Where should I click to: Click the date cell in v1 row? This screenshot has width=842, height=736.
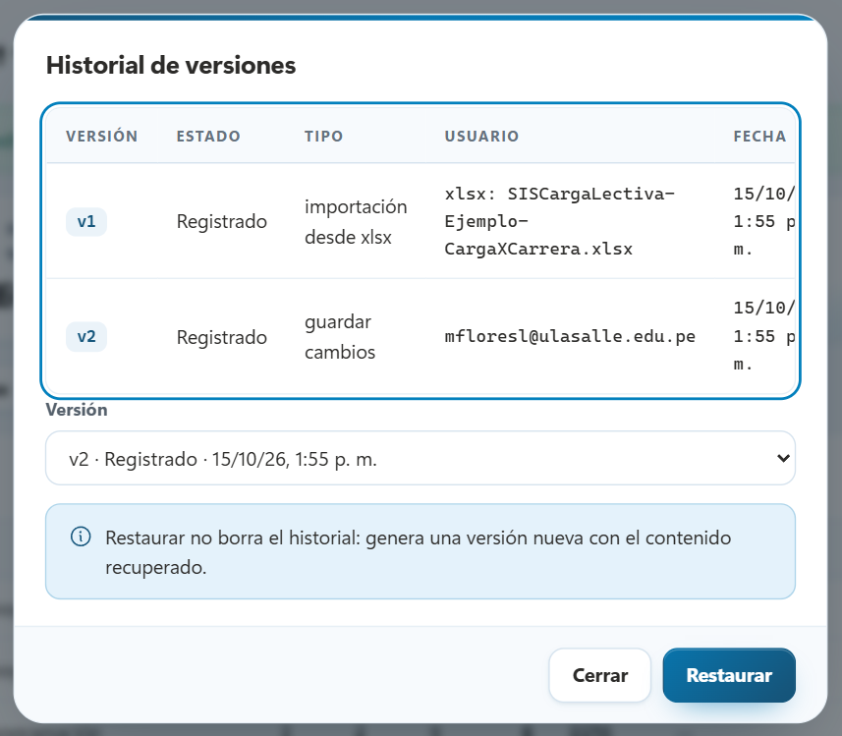click(x=764, y=221)
